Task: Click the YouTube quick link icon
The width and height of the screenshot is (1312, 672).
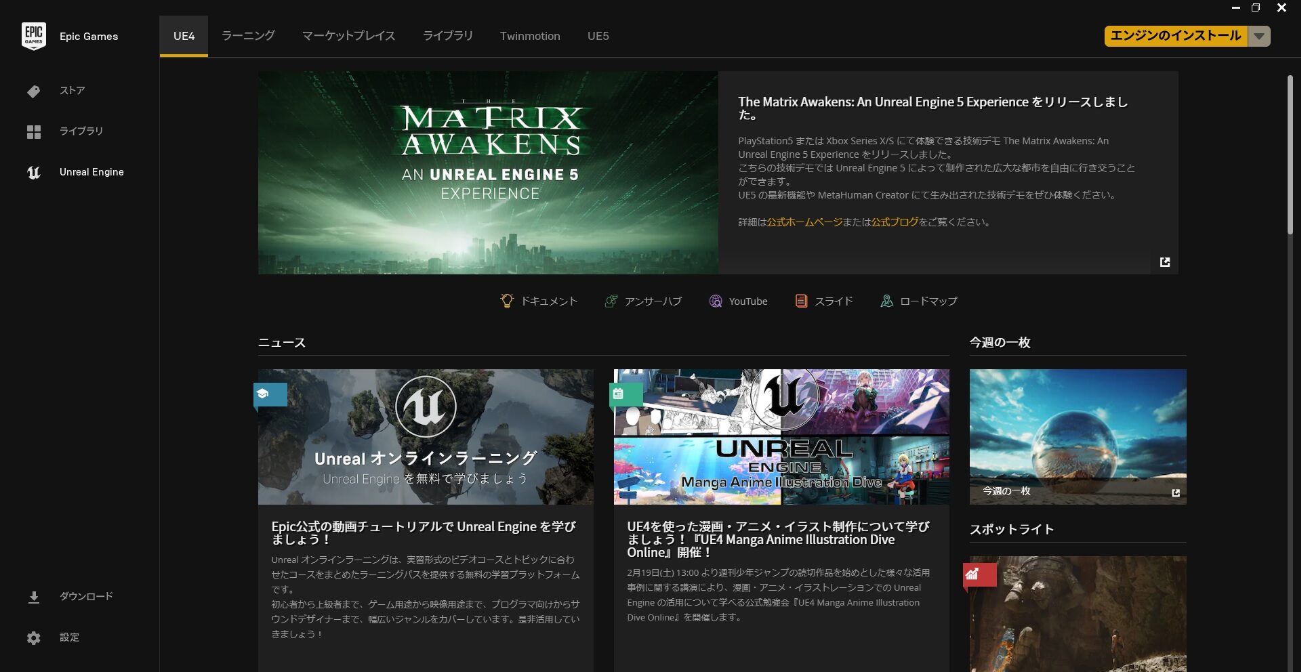Action: tap(716, 301)
